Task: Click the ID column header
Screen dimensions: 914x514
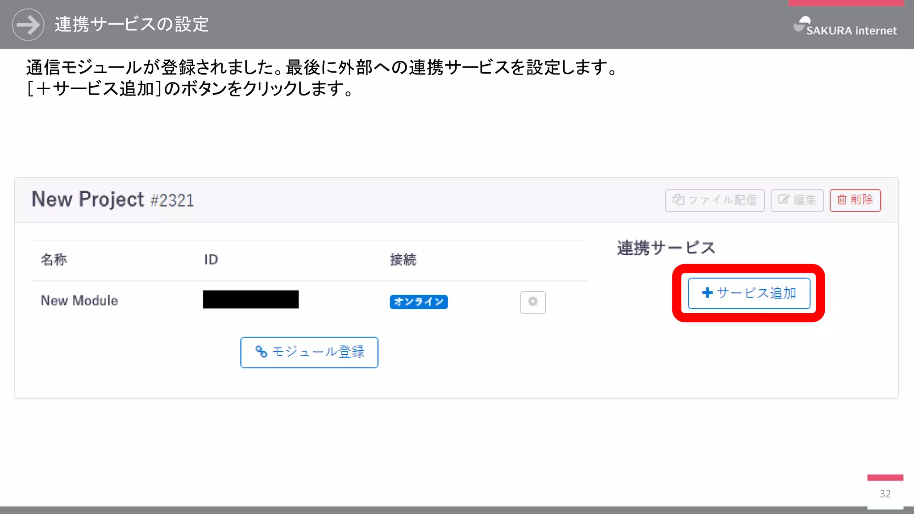Action: click(x=211, y=259)
